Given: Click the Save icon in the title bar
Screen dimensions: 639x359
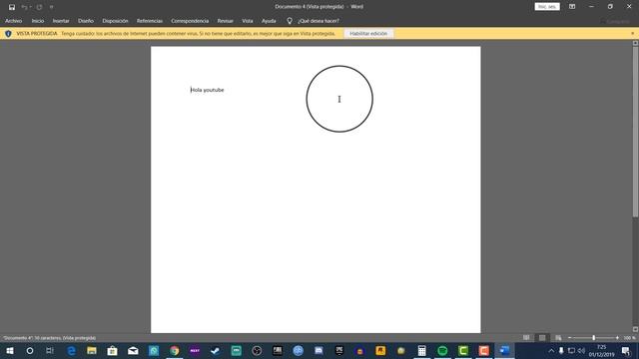Looking at the screenshot, I should click(x=12, y=7).
